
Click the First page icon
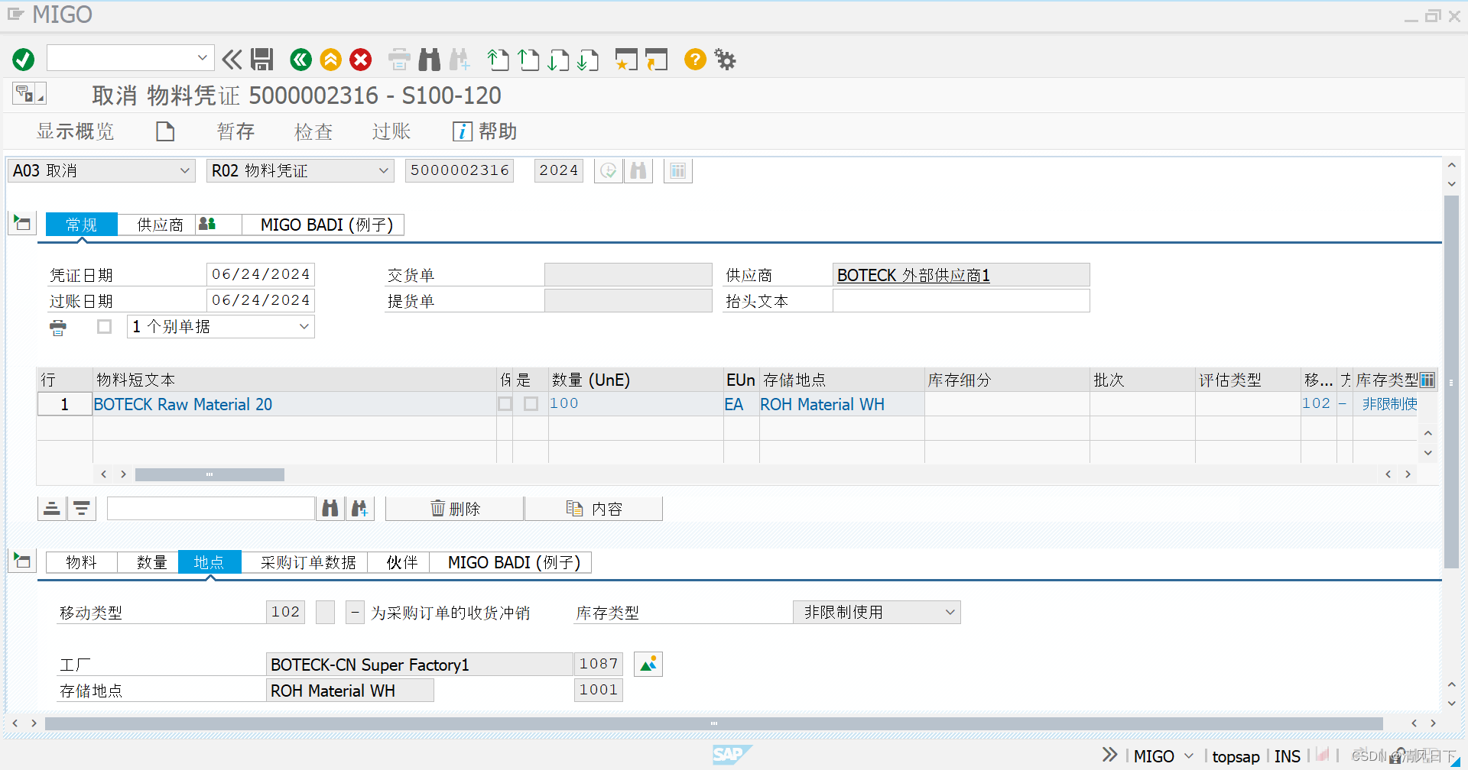click(x=499, y=60)
